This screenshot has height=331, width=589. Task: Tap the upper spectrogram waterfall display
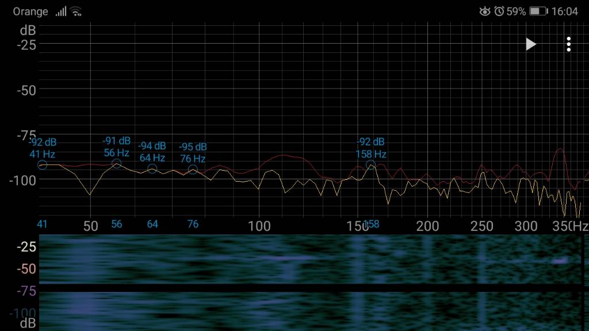click(310, 259)
